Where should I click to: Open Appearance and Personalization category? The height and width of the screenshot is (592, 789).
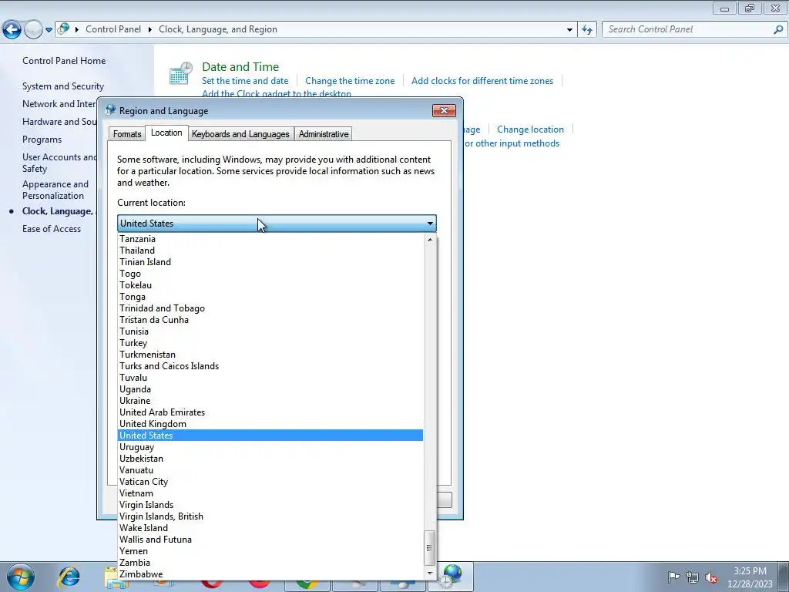55,190
